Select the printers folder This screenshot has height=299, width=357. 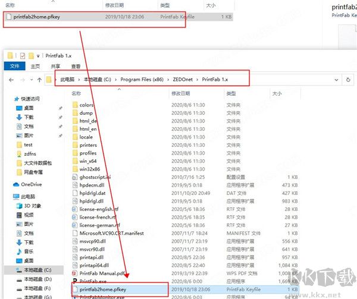[x=88, y=145]
